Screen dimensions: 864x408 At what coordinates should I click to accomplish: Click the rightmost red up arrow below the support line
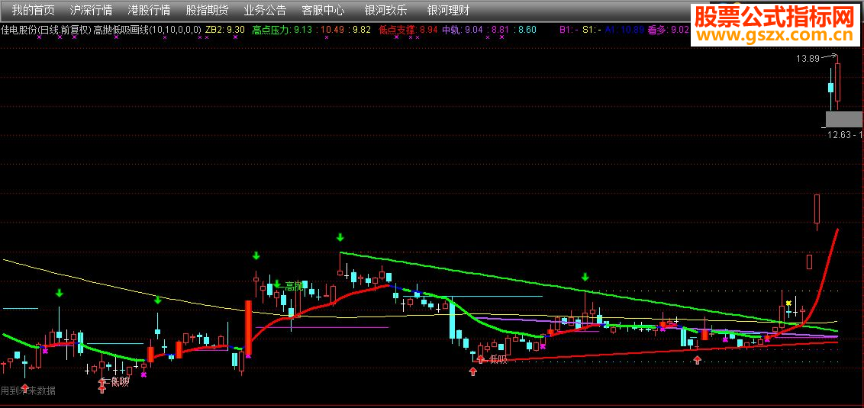coord(698,360)
